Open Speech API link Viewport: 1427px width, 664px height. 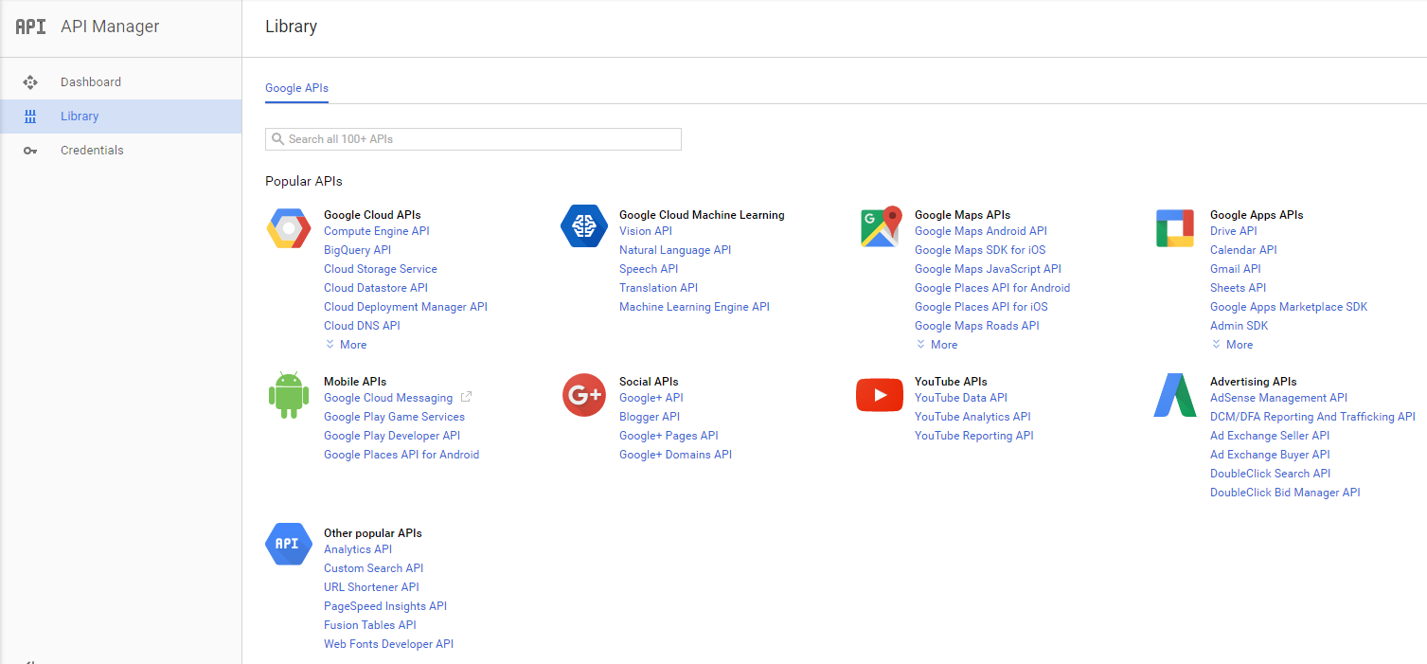649,269
